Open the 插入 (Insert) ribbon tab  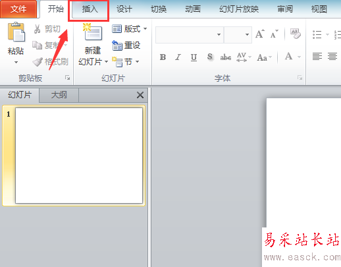click(x=90, y=9)
